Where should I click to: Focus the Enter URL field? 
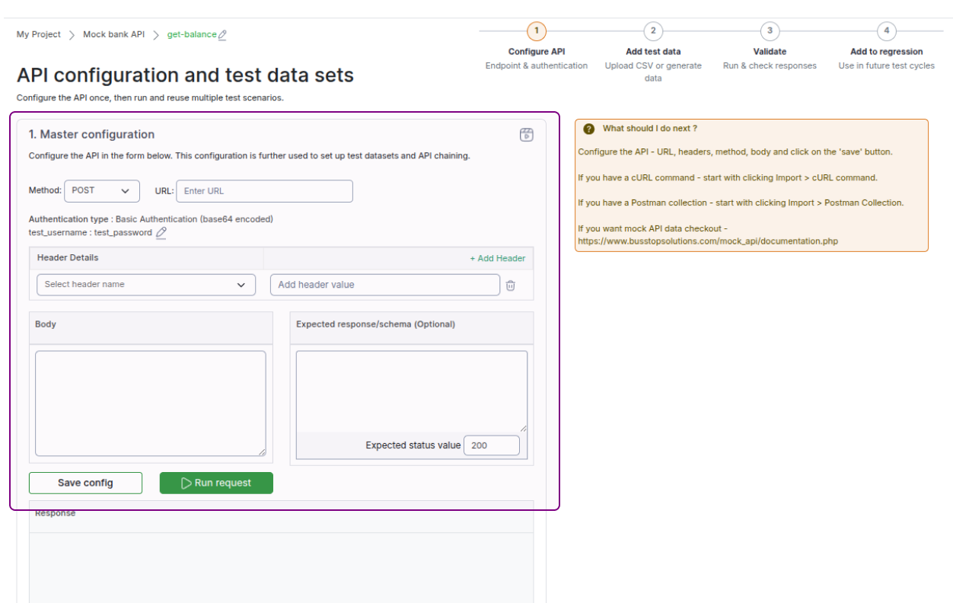pos(264,191)
